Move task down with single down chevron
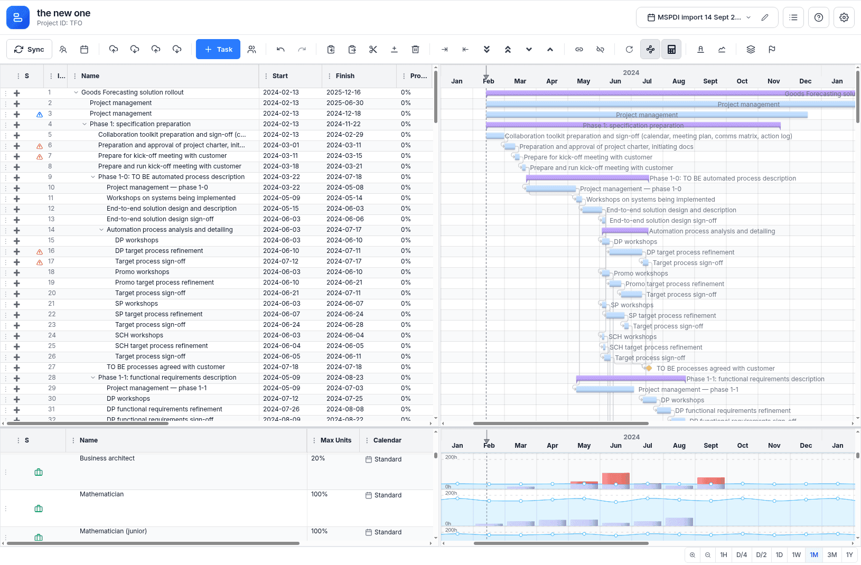 point(529,49)
